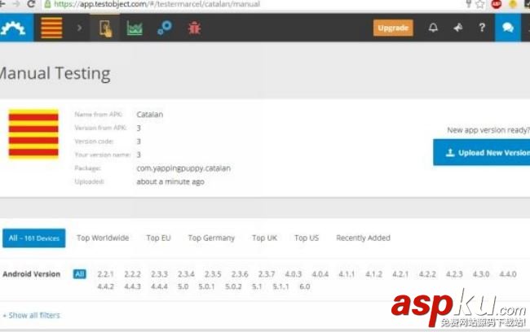Click the red adblock extension icon
Viewport: 530px width, 332px height.
coord(497,4)
